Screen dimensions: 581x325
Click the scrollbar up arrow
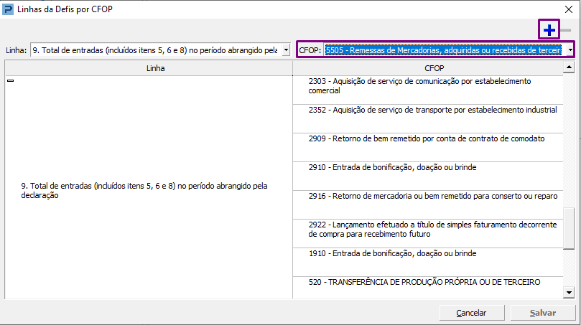point(569,67)
